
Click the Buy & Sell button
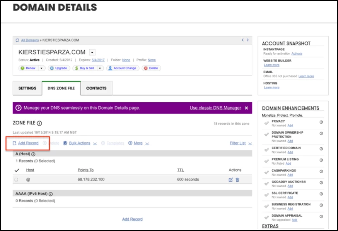click(x=85, y=68)
